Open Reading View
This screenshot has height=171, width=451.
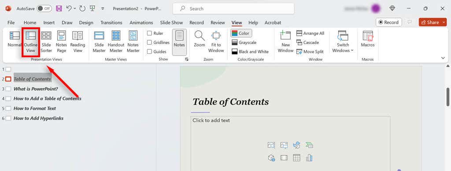[x=78, y=42]
